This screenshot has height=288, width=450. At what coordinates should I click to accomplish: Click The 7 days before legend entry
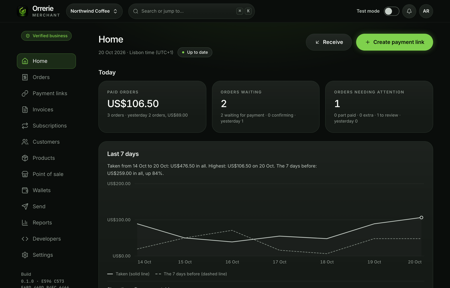(x=191, y=274)
